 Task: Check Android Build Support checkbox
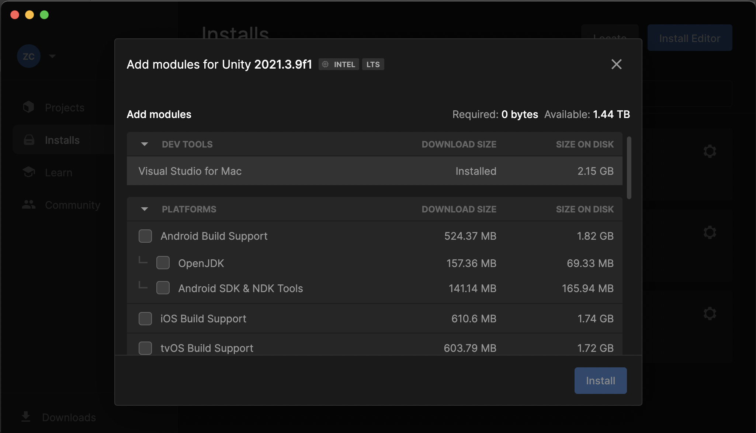point(145,236)
